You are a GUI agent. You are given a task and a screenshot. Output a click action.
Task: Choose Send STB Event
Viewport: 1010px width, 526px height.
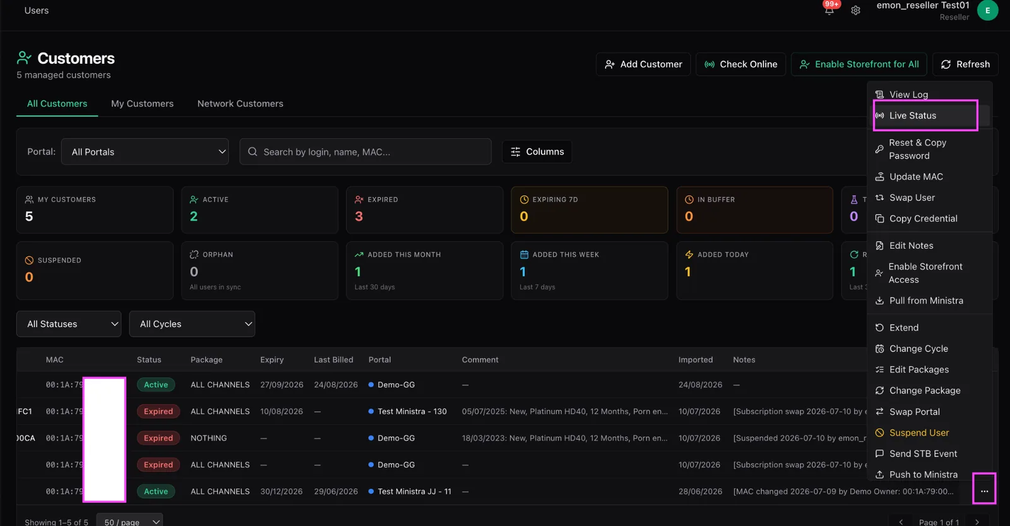930,453
